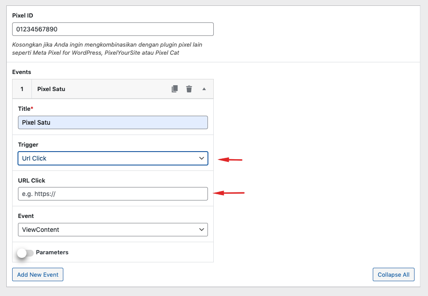
Task: Click the Events section label
Action: [x=22, y=72]
